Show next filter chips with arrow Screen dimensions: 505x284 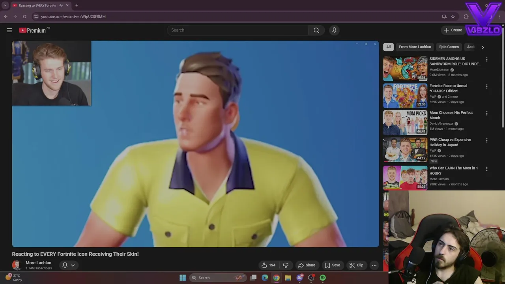[483, 47]
